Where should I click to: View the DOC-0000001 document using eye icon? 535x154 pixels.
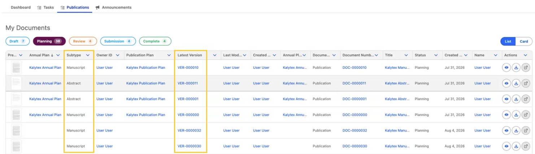point(506,99)
